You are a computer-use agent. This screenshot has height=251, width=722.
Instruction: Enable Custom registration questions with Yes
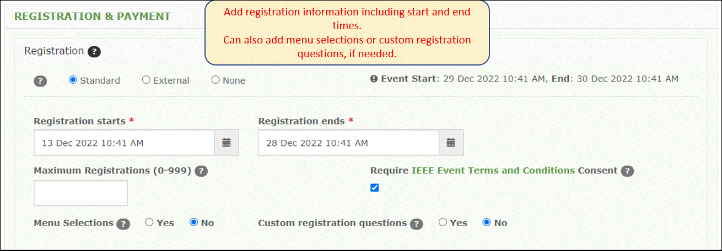click(x=443, y=222)
